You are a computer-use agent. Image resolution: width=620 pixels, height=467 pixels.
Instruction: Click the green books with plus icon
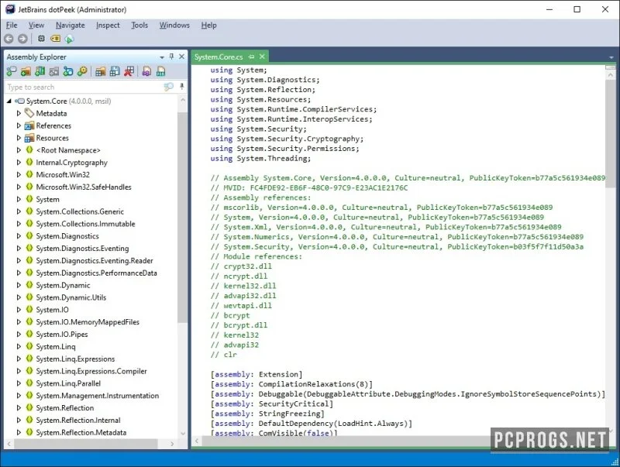click(x=40, y=71)
